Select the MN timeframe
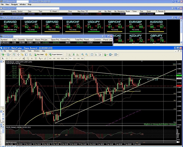The height and width of the screenshot is (147, 183). click(82, 59)
